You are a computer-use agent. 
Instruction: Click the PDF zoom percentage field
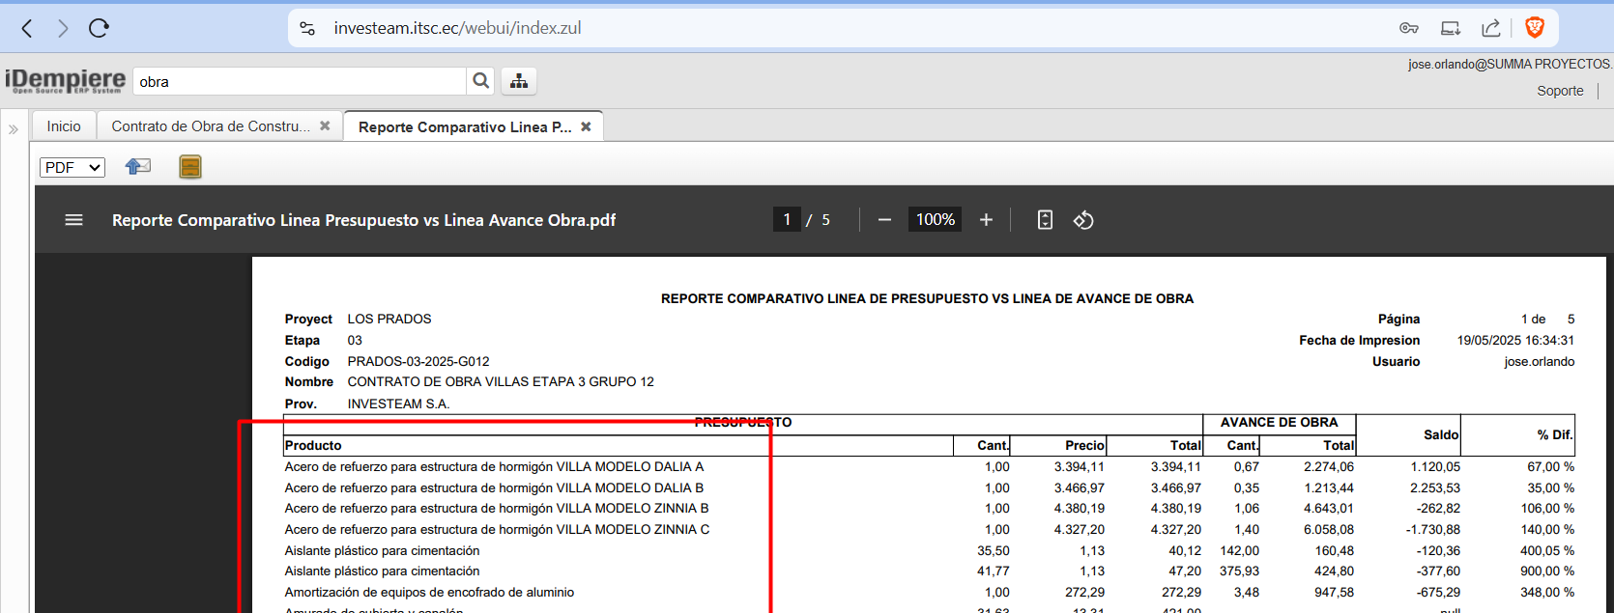[x=935, y=220]
